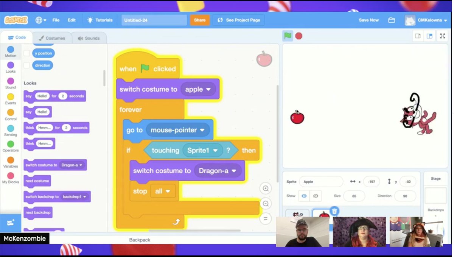454x257 pixels.
Task: Zoom out the code workspace
Action: click(x=266, y=204)
